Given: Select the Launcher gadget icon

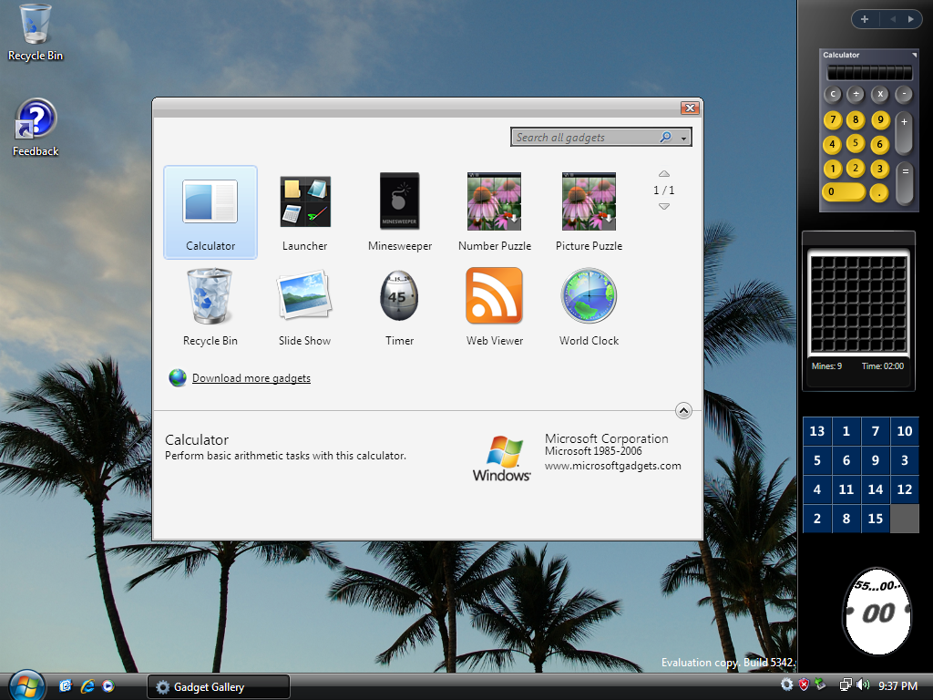Looking at the screenshot, I should coord(304,202).
